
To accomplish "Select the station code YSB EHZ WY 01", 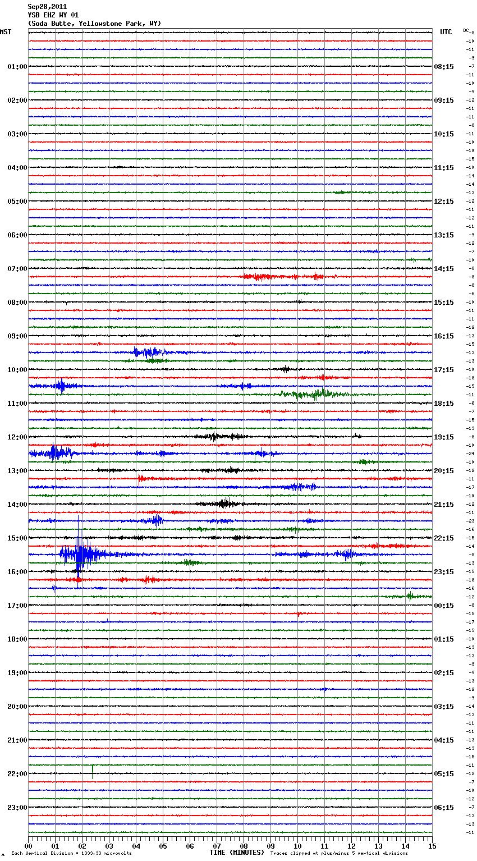I will pyautogui.click(x=53, y=15).
